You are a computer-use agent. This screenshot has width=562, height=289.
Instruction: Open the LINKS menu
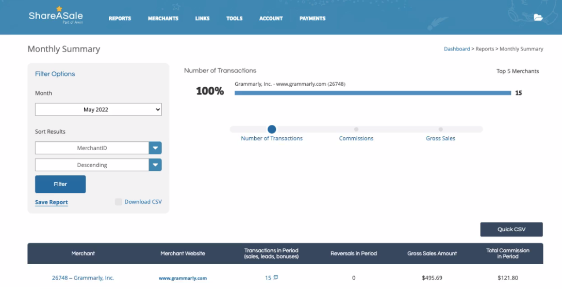click(x=202, y=18)
